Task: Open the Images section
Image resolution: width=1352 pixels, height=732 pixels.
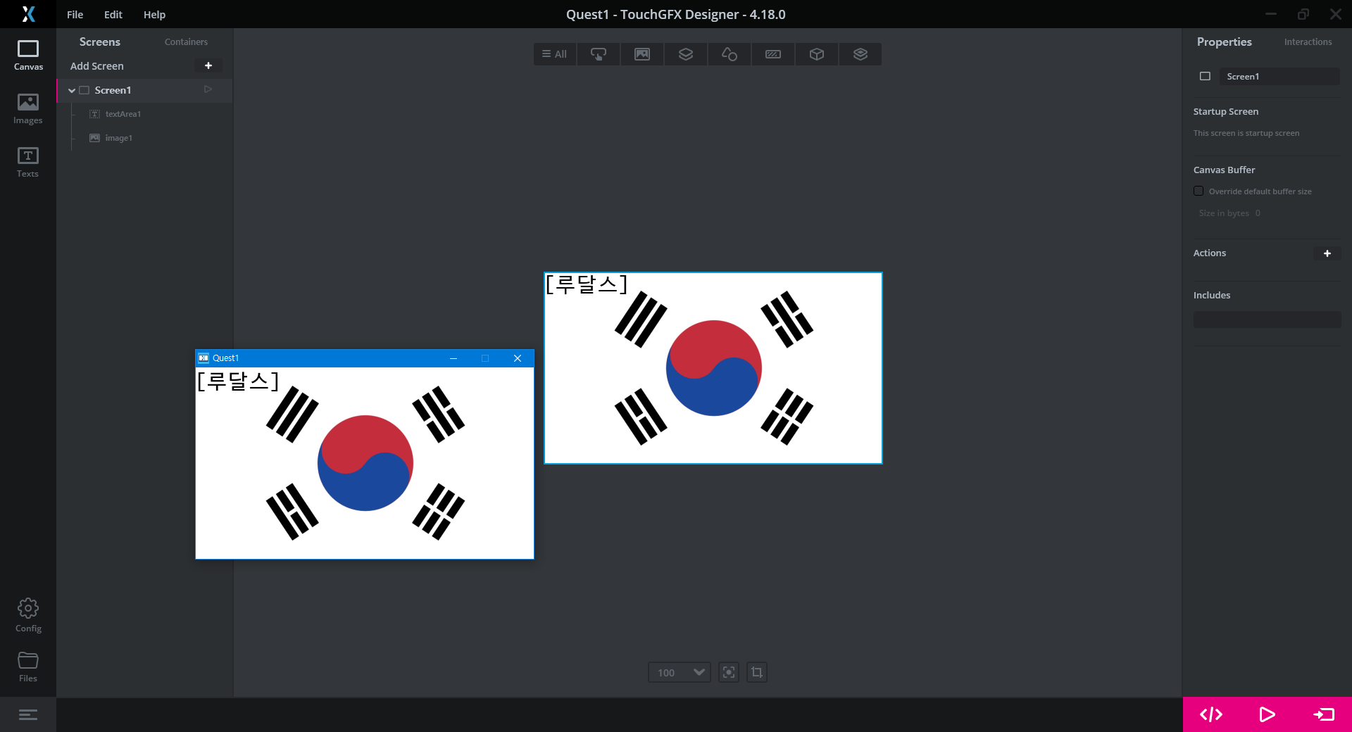Action: [x=28, y=109]
